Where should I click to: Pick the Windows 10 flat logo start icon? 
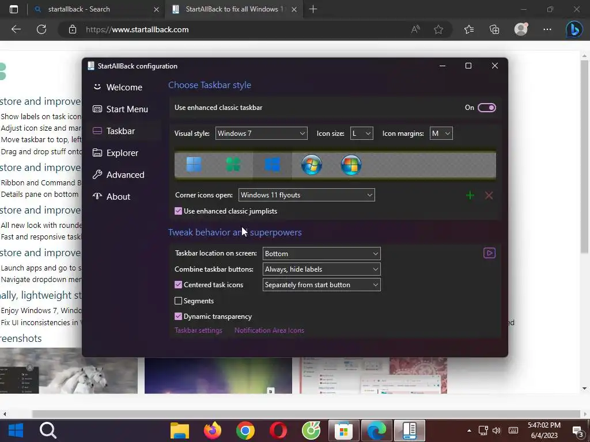pos(272,165)
